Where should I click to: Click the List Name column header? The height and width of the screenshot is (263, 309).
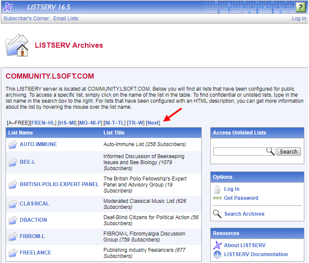coord(21,133)
